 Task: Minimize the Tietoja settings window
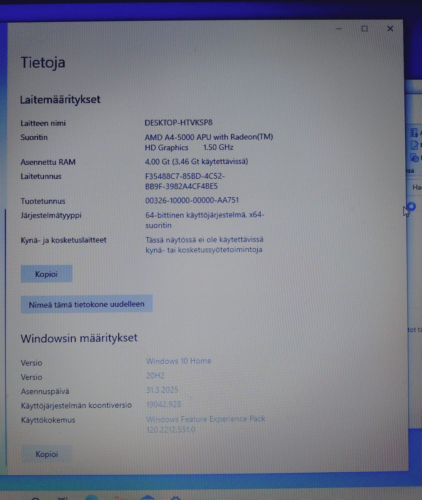coord(339,29)
